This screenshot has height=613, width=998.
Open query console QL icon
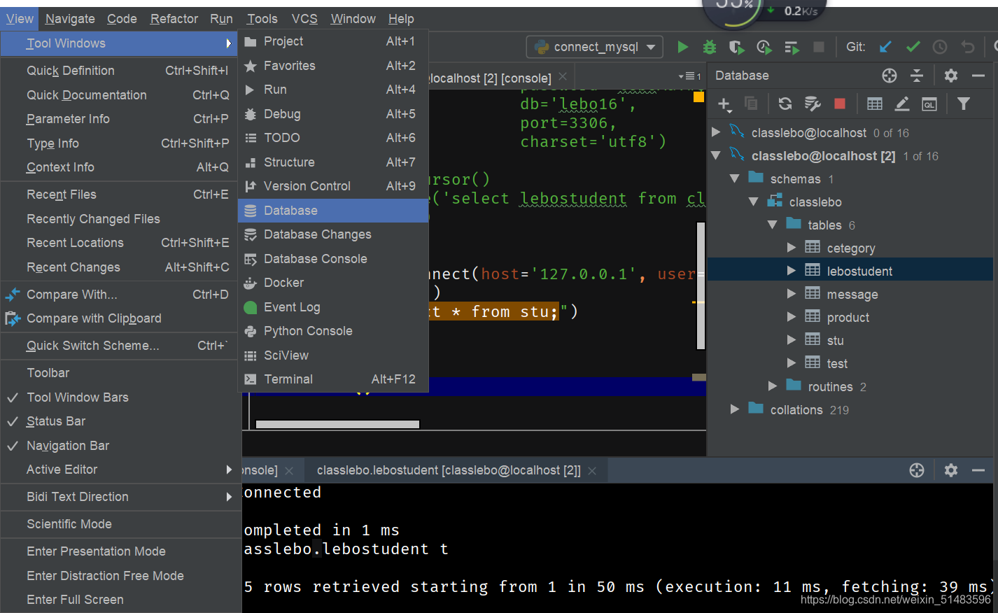click(x=929, y=104)
